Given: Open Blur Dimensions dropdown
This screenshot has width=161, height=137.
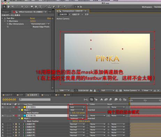Looking at the screenshot, I should click(x=40, y=24).
